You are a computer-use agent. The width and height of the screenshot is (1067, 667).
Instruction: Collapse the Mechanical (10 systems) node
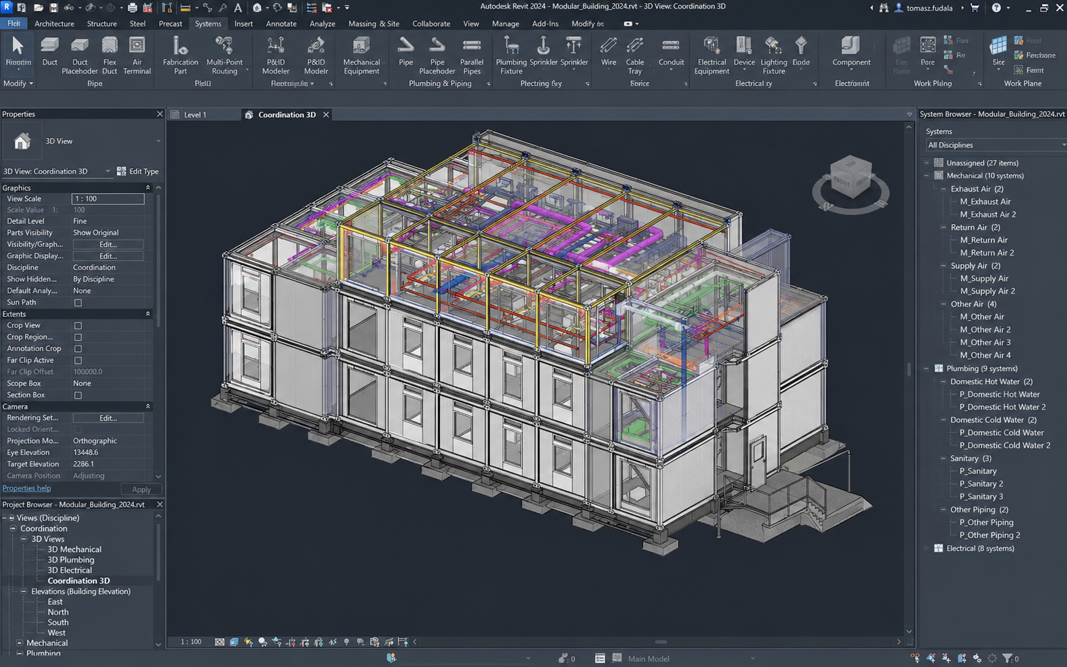(927, 175)
